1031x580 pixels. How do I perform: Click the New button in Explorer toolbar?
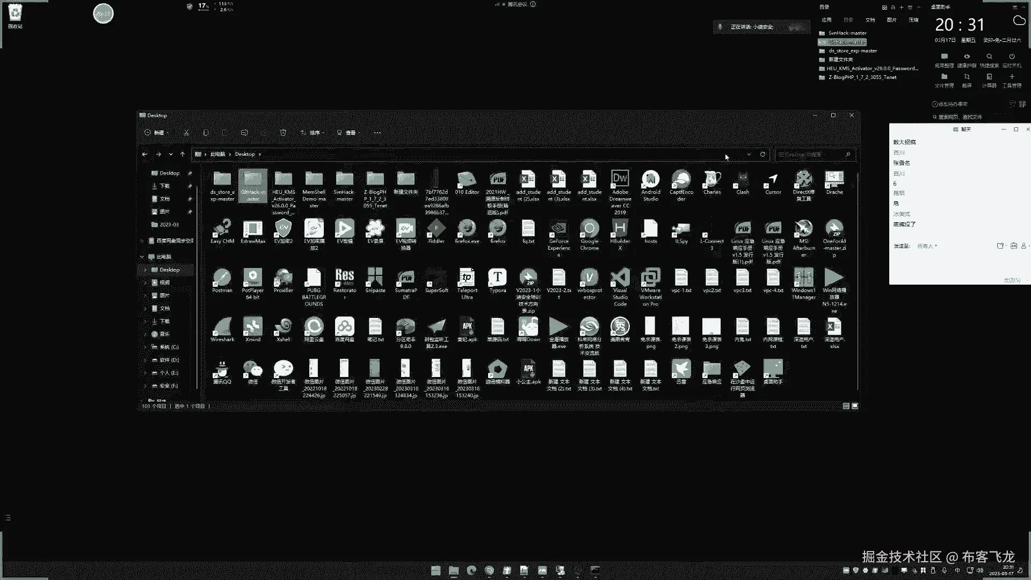[x=156, y=133]
